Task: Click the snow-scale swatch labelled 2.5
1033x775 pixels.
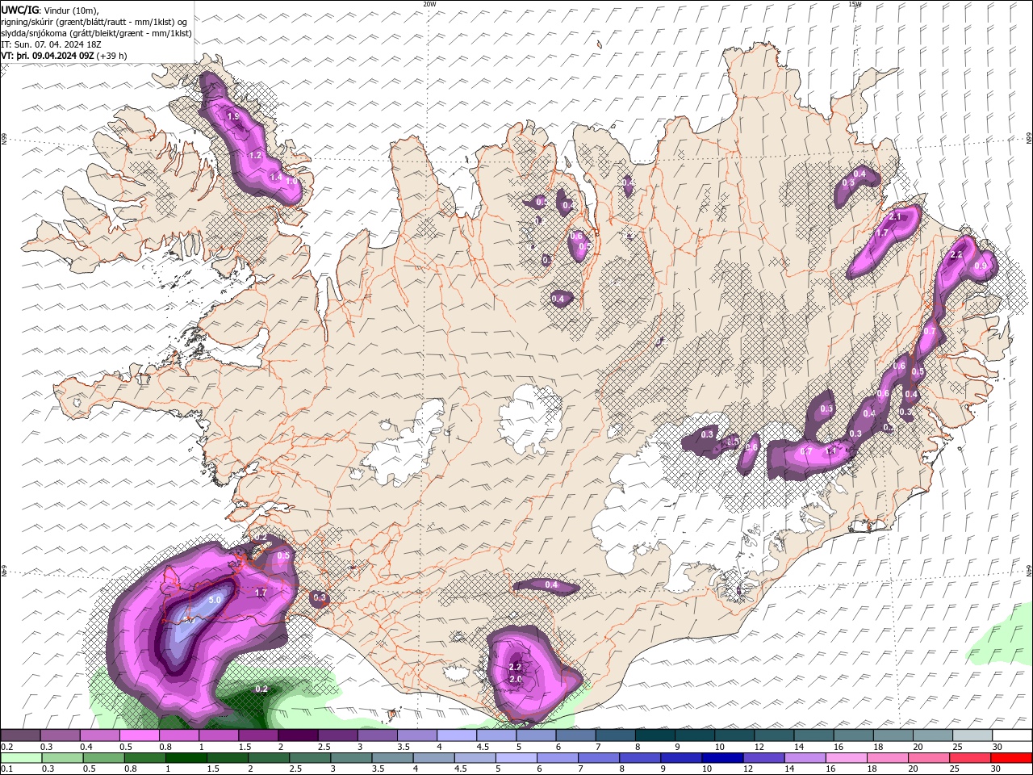Action: pyautogui.click(x=337, y=735)
